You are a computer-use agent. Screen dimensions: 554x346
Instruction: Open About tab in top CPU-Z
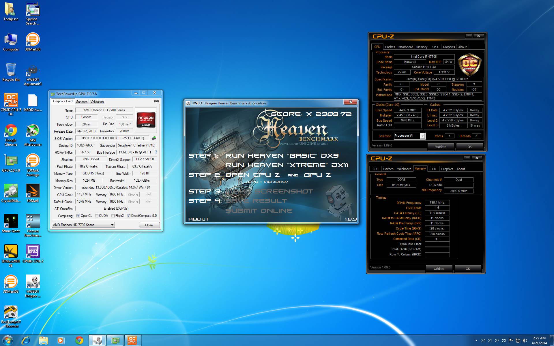click(463, 47)
